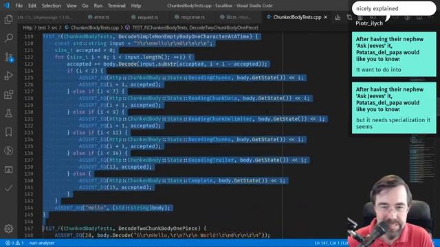The width and height of the screenshot is (440, 247).
Task: Click on DecodeSimpleNonEmptyBodyOneCharacterAtATime test name
Action: click(x=184, y=36)
